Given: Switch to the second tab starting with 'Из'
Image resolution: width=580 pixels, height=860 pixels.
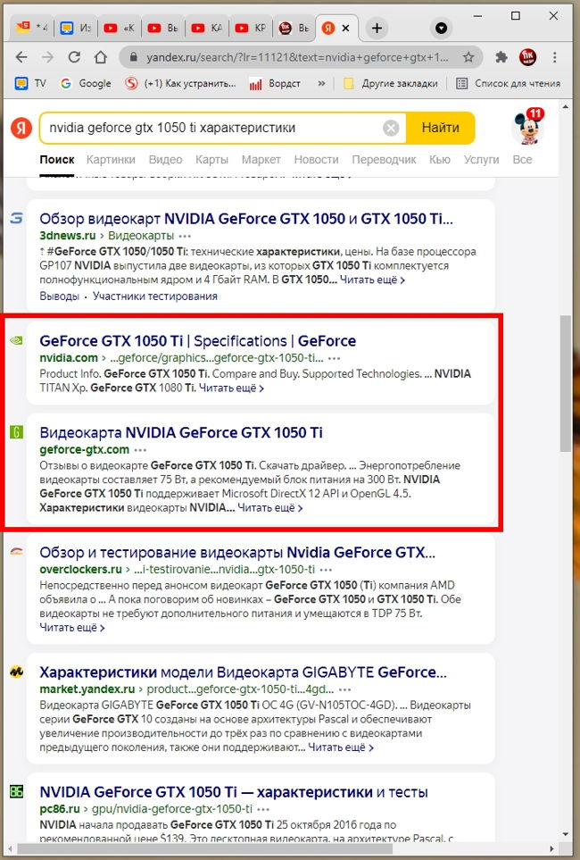Looking at the screenshot, I should [x=76, y=28].
